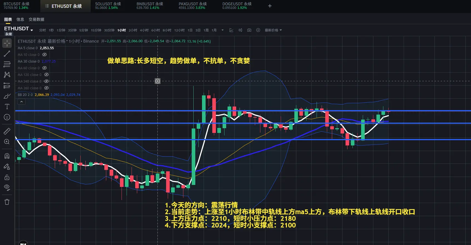
Task: Select the 15分钟 timeframe
Action: coord(96,30)
